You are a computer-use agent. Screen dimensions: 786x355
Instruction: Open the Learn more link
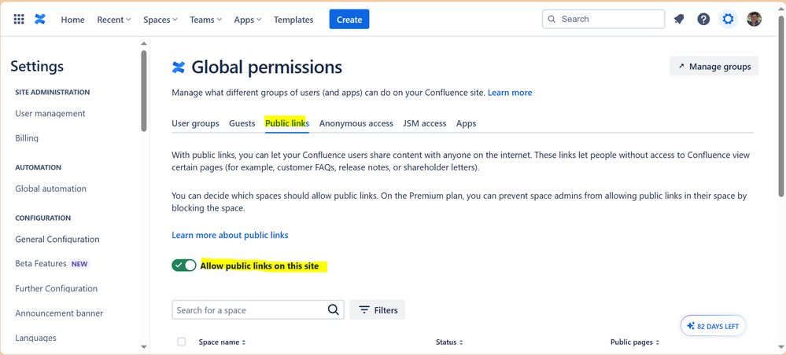(x=510, y=92)
